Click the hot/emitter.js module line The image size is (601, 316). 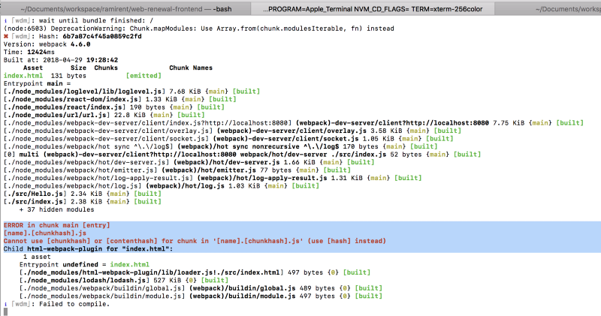[x=177, y=170]
